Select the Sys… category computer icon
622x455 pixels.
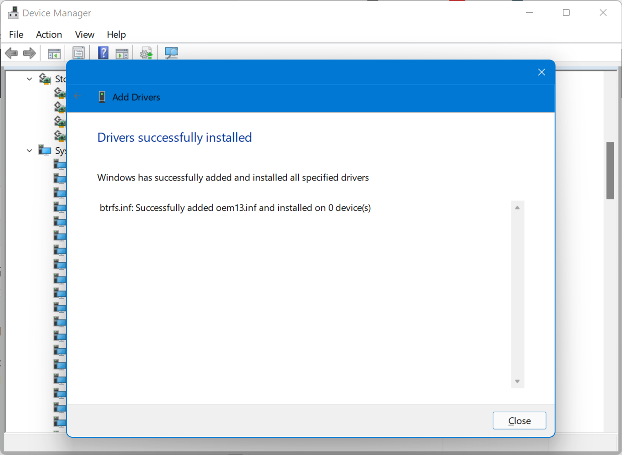tap(45, 150)
